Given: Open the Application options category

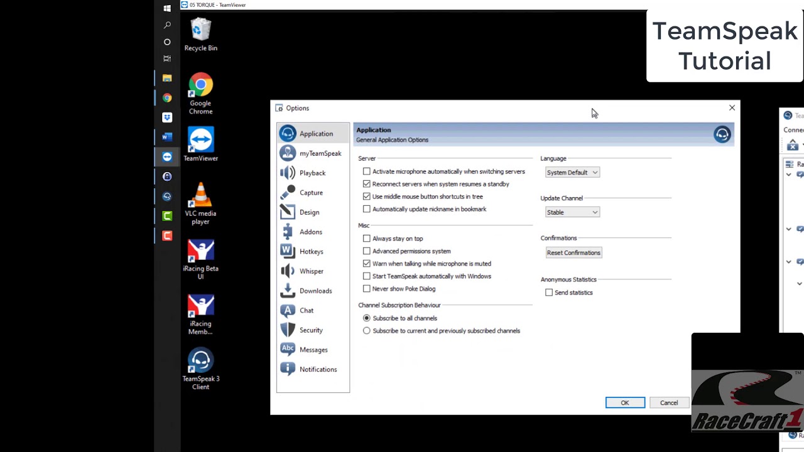Looking at the screenshot, I should (x=313, y=134).
